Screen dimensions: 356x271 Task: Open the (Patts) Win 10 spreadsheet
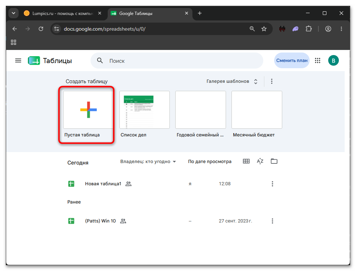click(100, 221)
